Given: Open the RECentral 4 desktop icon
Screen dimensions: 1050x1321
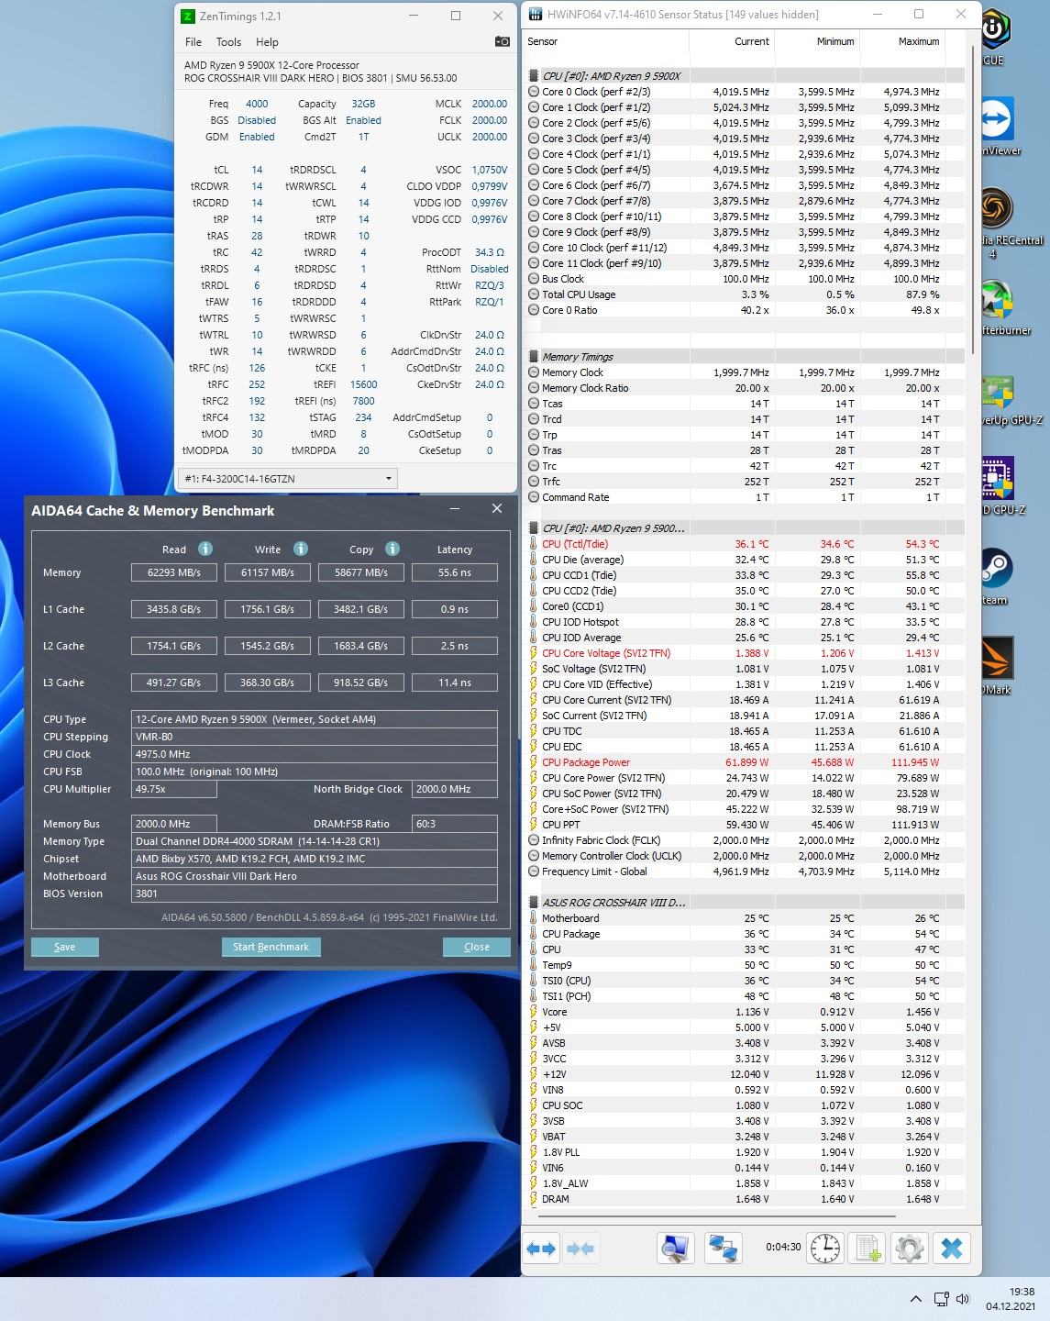Looking at the screenshot, I should tap(1009, 222).
